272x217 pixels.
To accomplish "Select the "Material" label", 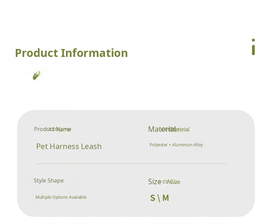I will coord(162,129).
